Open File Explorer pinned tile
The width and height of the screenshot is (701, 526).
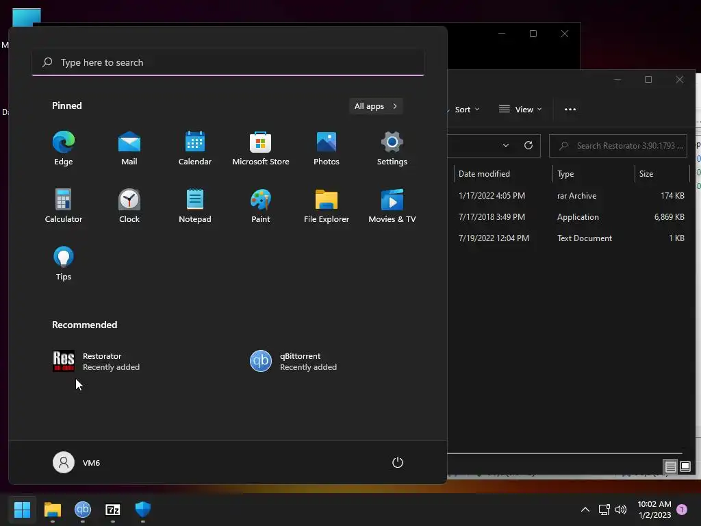click(327, 205)
